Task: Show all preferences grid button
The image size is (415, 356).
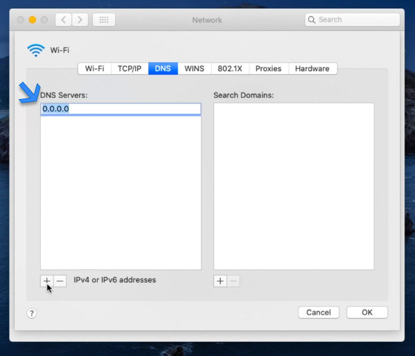Action: 104,20
